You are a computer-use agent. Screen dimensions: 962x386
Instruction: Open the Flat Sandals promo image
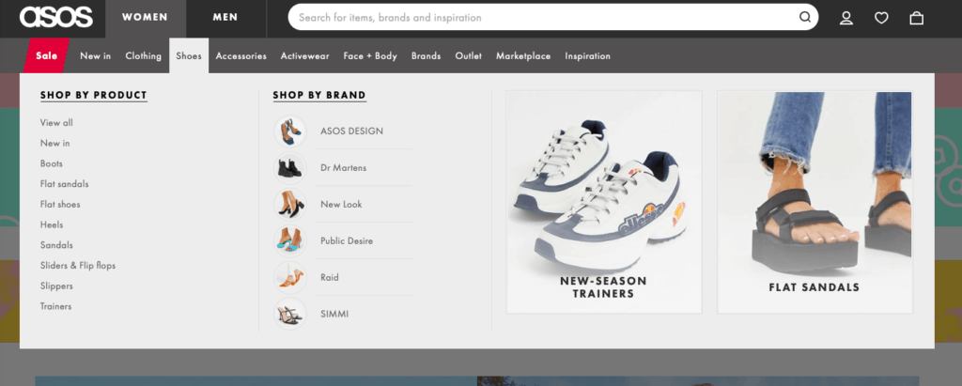click(815, 202)
